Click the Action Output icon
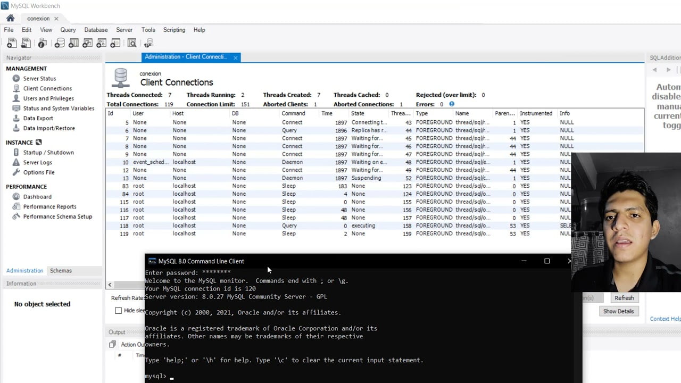 (x=112, y=344)
